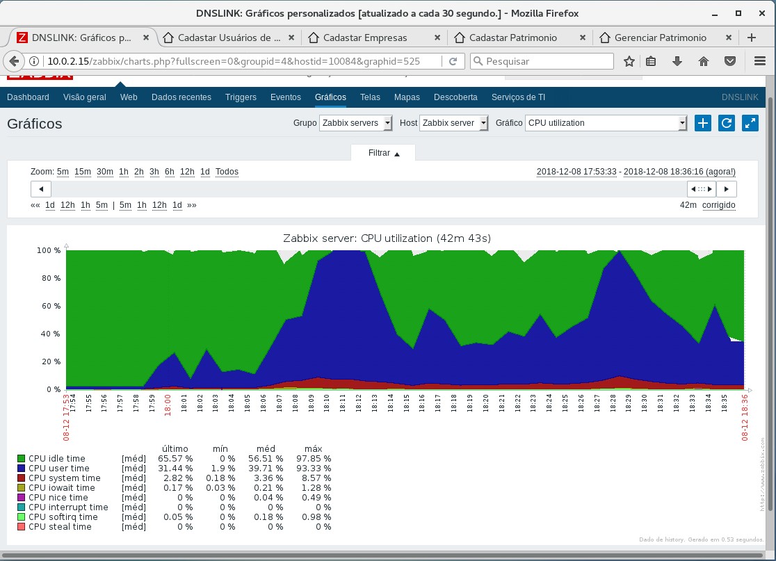The height and width of the screenshot is (561, 776).
Task: Open the Descoberta menu item
Action: click(x=455, y=97)
